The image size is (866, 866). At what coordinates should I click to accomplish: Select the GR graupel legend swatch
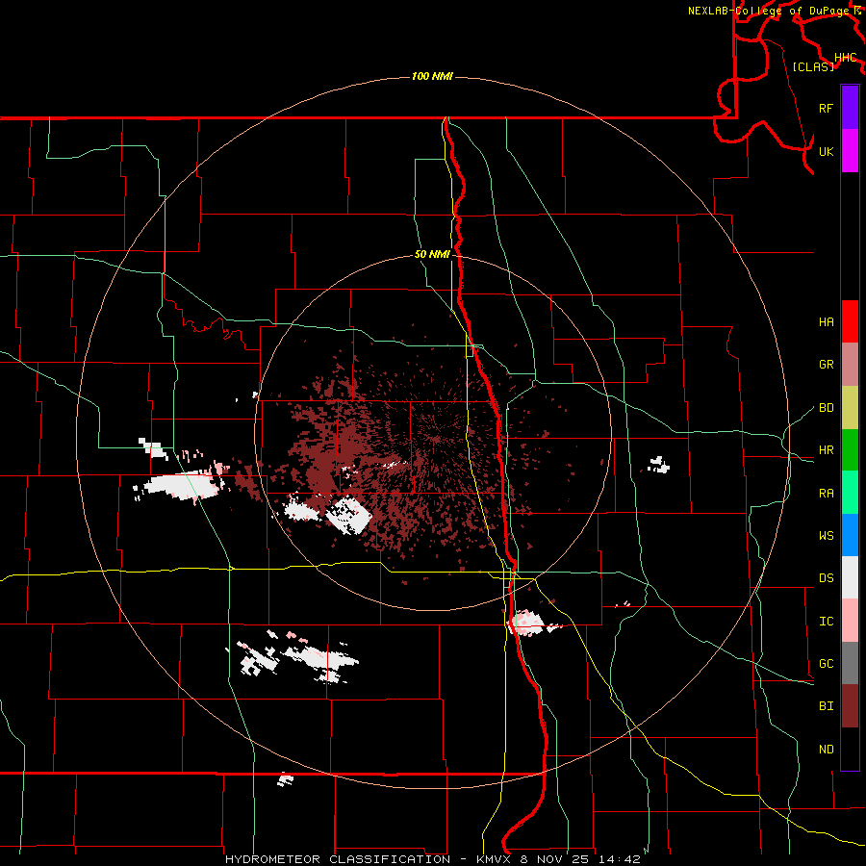850,364
